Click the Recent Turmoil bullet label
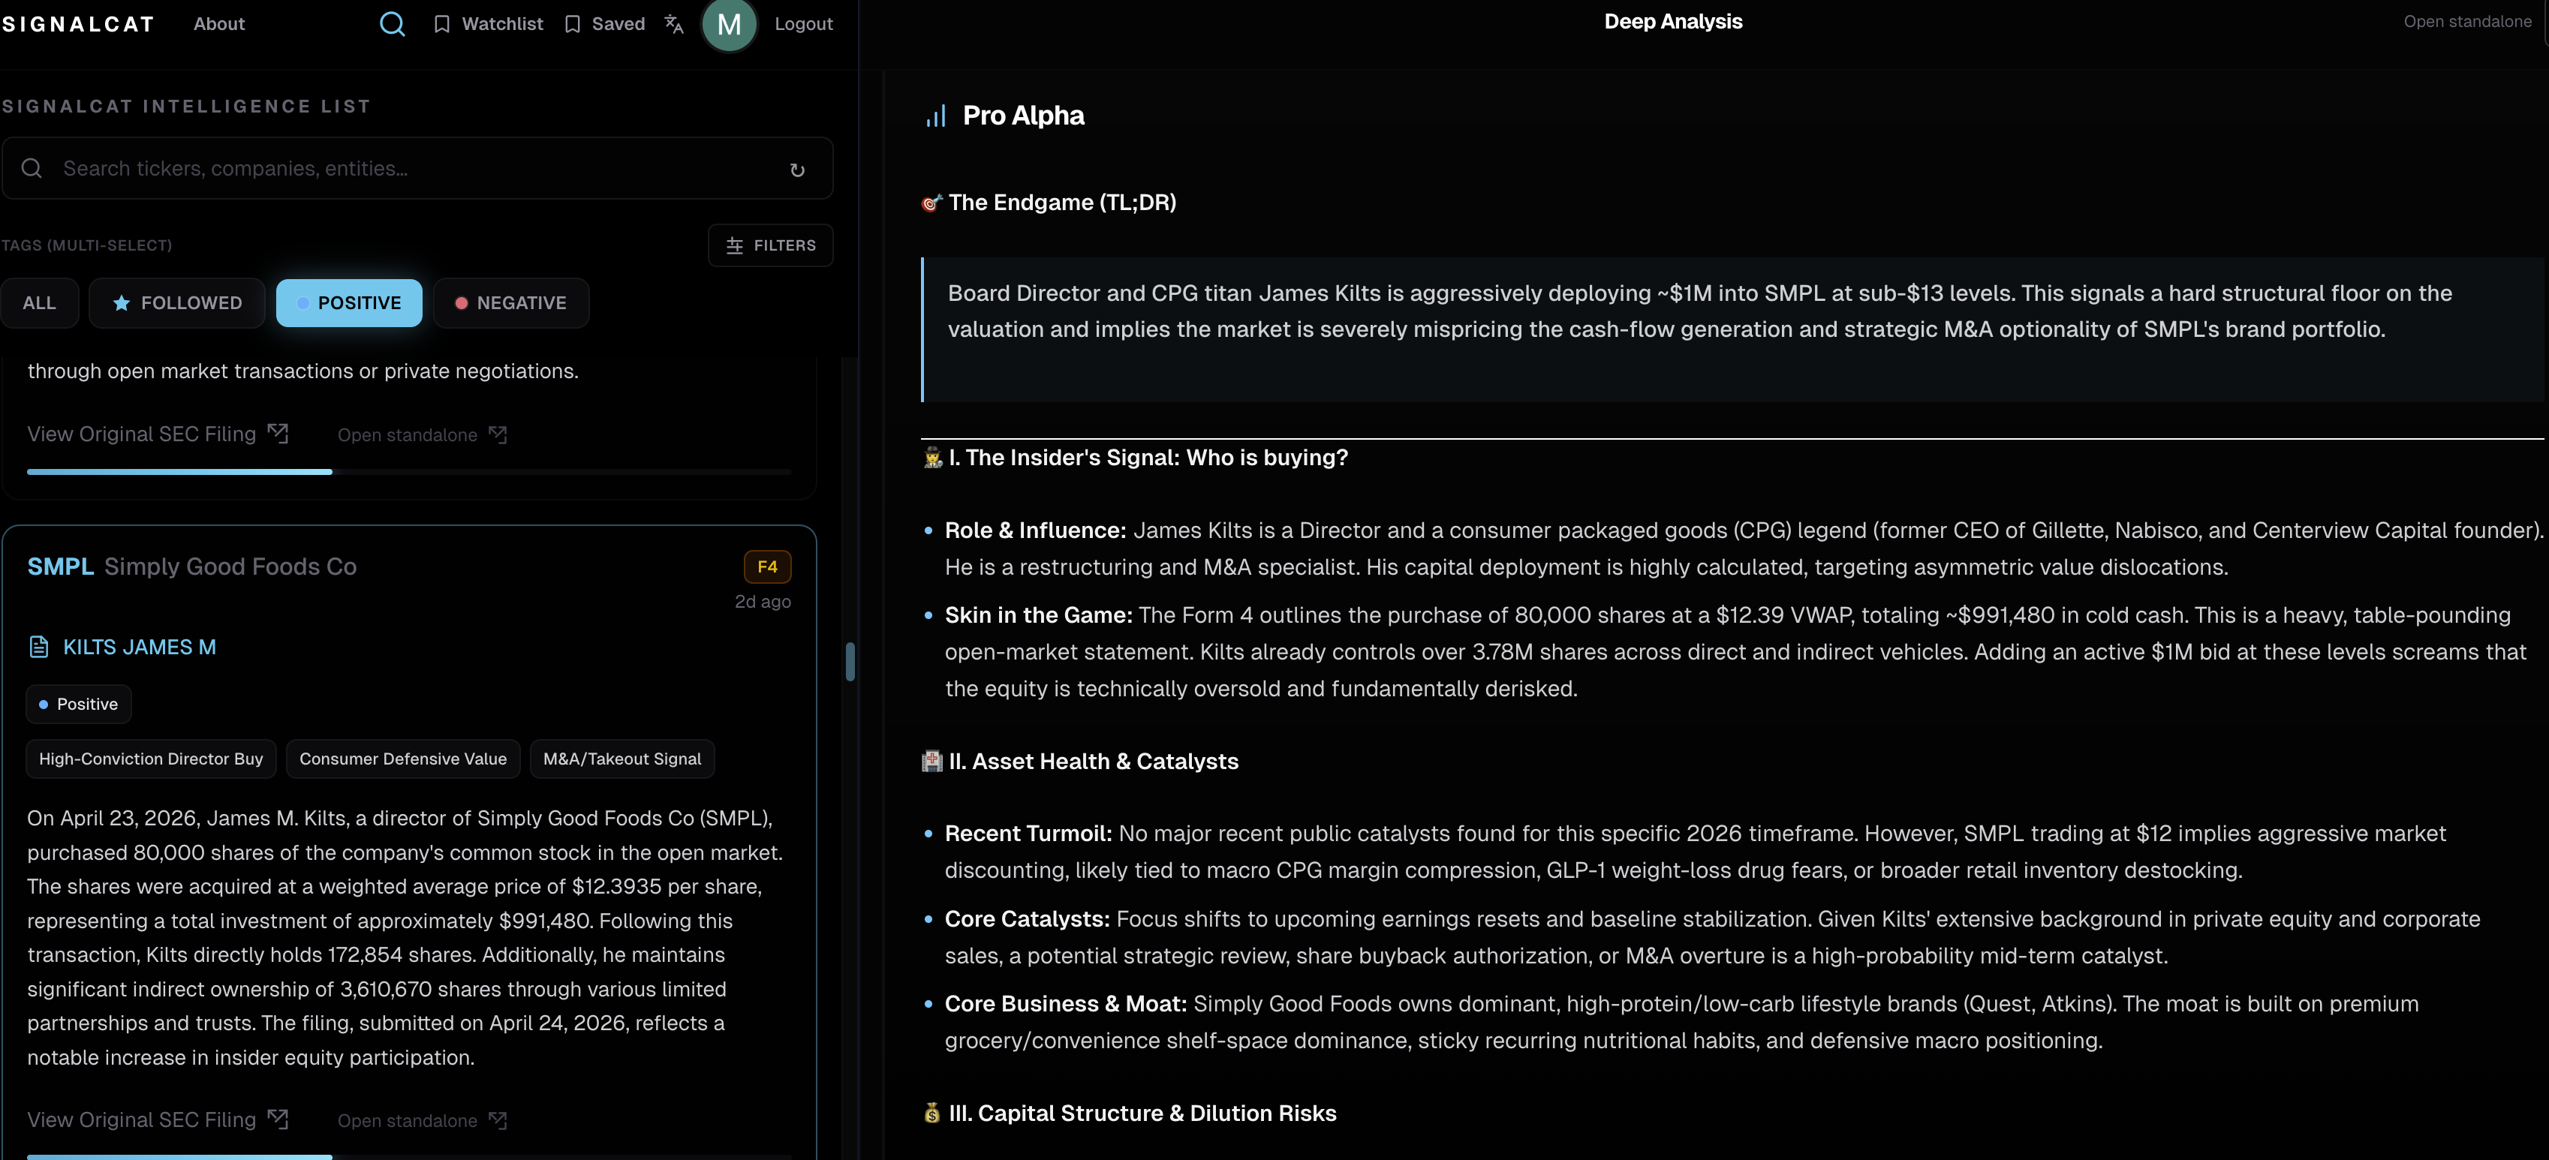This screenshot has width=2549, height=1160. pos(1028,834)
